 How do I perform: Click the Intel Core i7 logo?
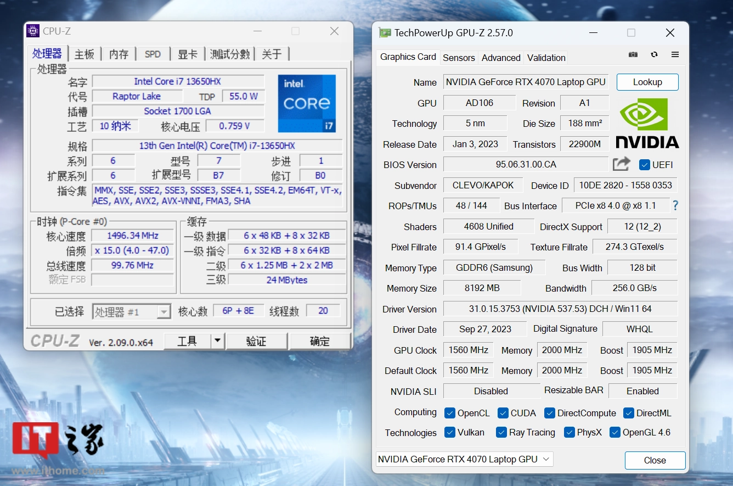click(307, 103)
